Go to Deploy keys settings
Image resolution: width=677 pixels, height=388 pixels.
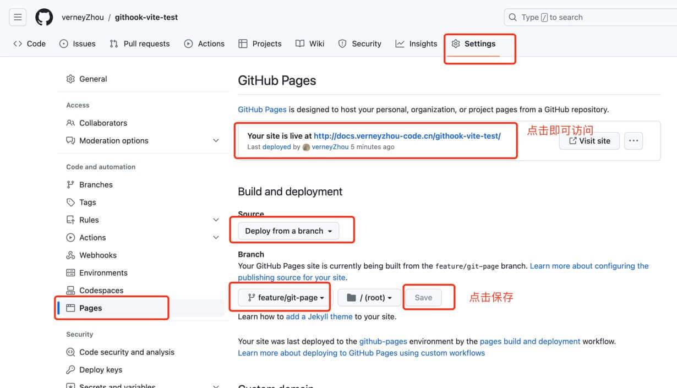(100, 370)
